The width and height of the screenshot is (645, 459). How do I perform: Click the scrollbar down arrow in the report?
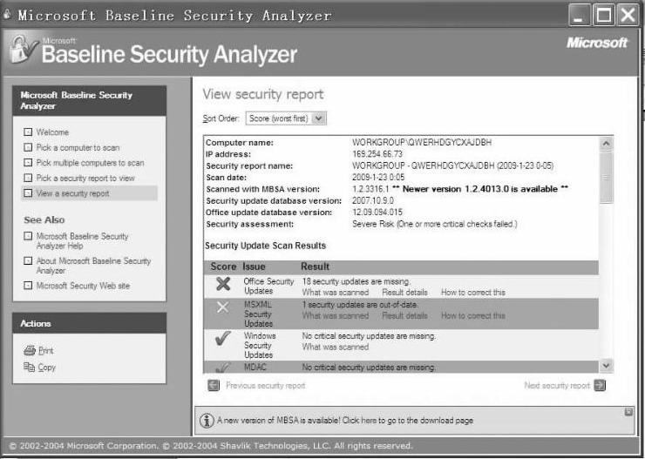[x=607, y=367]
